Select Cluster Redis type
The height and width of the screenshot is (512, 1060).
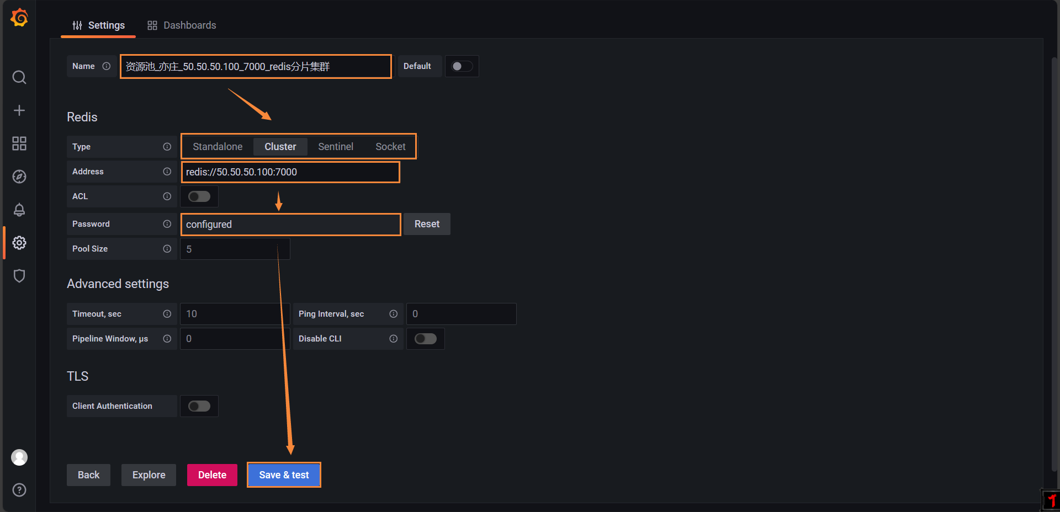[x=280, y=147]
